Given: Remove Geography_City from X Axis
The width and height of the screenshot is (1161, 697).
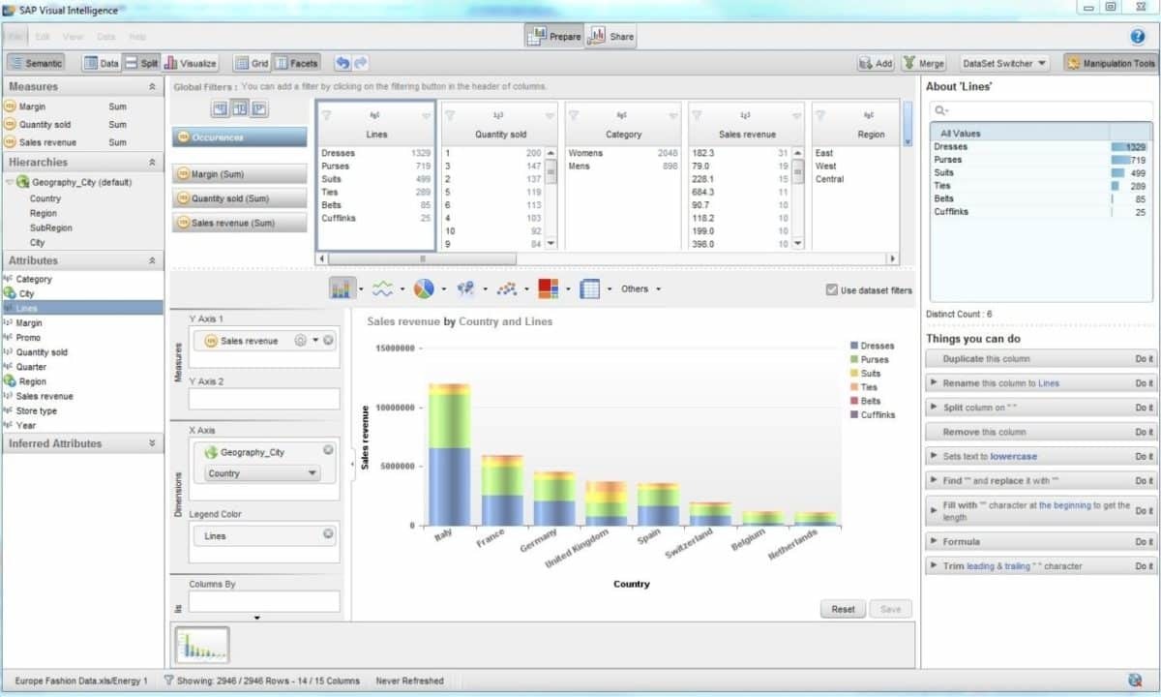Looking at the screenshot, I should pos(328,451).
